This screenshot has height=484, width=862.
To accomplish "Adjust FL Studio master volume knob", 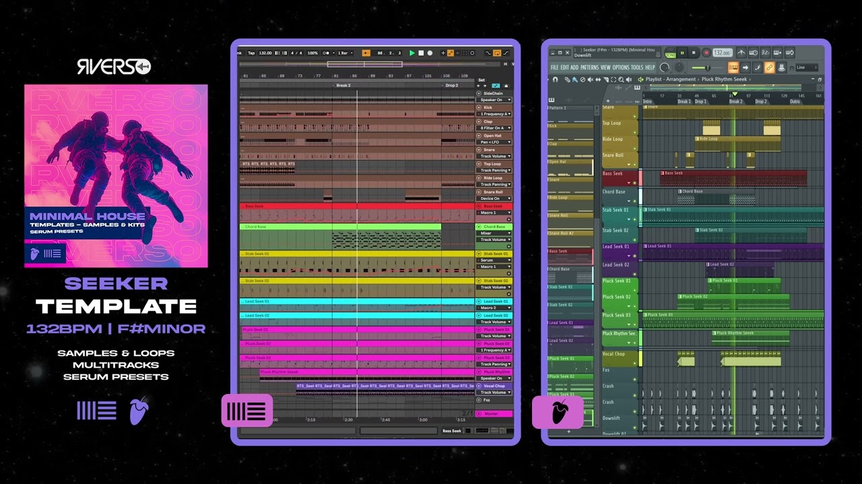I will point(665,67).
